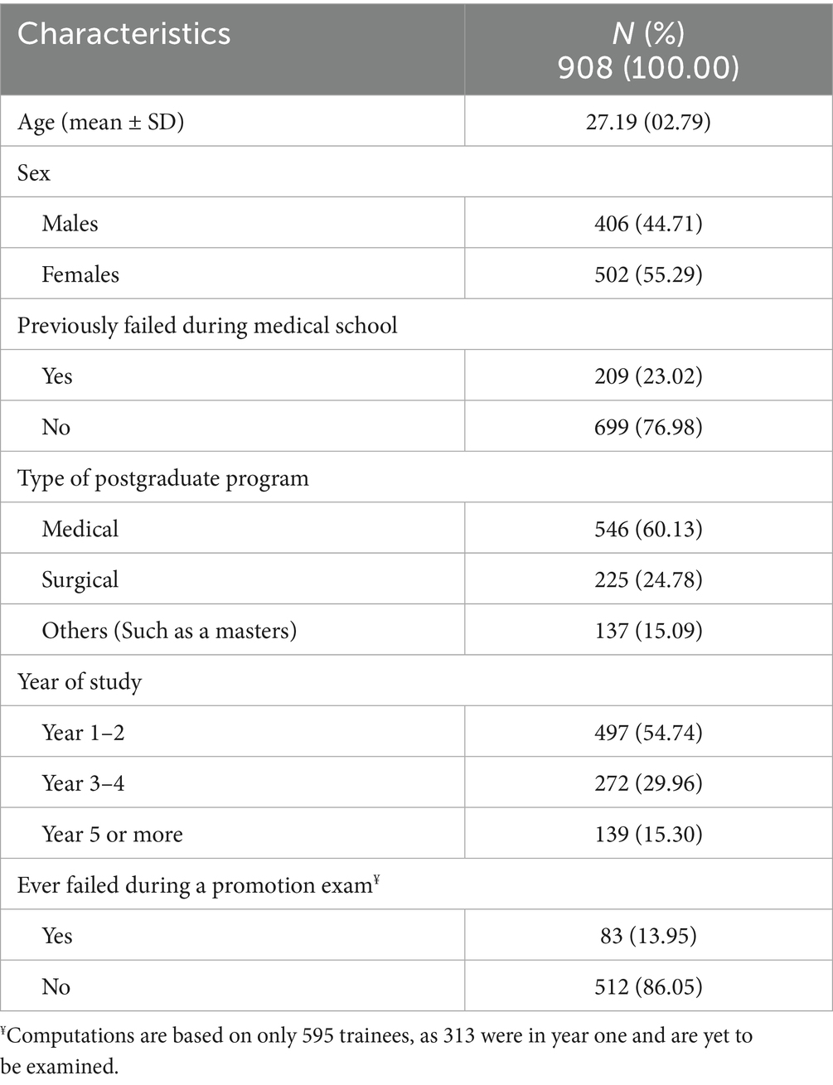Click the Characteristics column header

(124, 34)
